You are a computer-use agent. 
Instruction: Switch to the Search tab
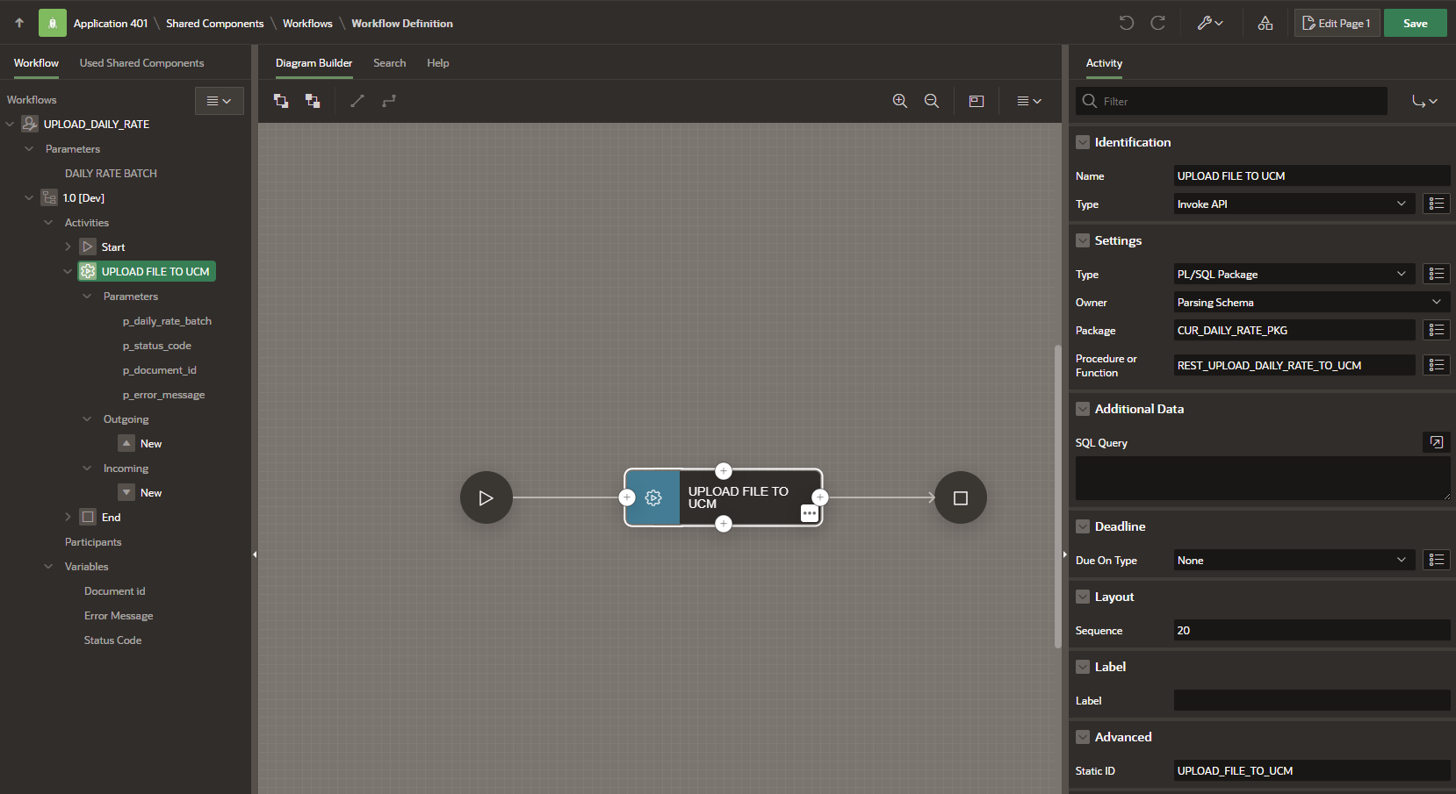pyautogui.click(x=389, y=63)
